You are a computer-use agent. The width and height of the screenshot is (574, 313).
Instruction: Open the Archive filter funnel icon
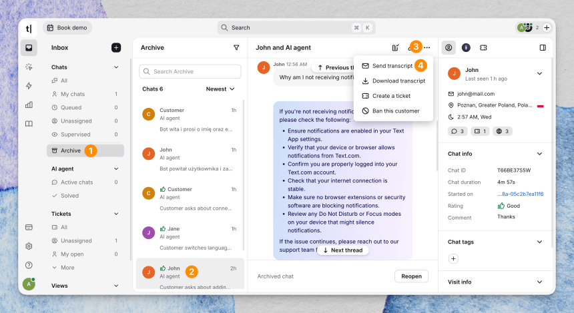coord(236,47)
